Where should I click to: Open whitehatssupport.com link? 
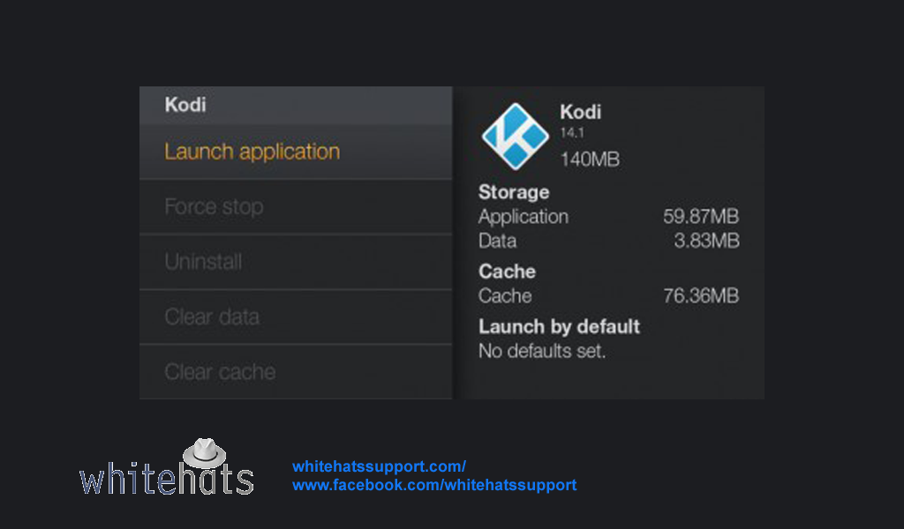tap(379, 466)
